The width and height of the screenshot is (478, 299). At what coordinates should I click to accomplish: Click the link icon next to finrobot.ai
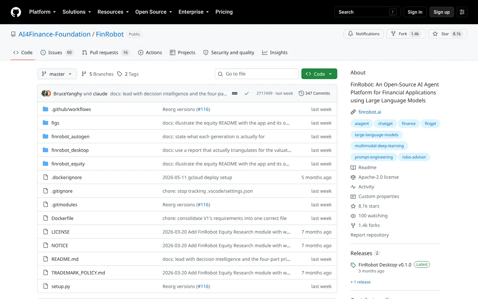[x=353, y=112]
